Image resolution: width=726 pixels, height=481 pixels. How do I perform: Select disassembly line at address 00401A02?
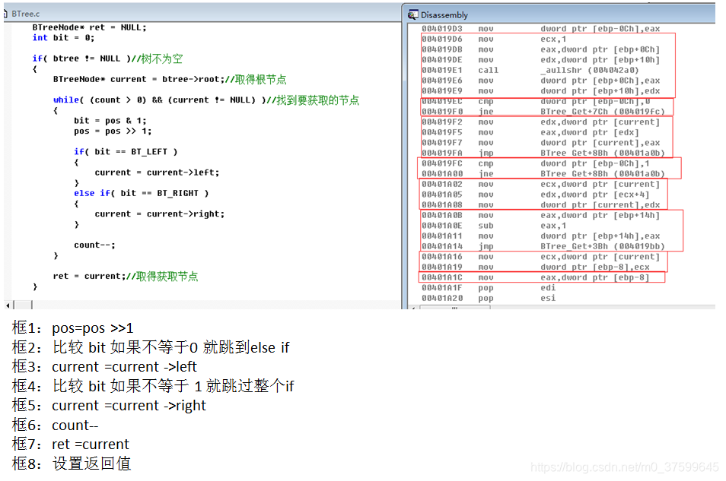[540, 184]
